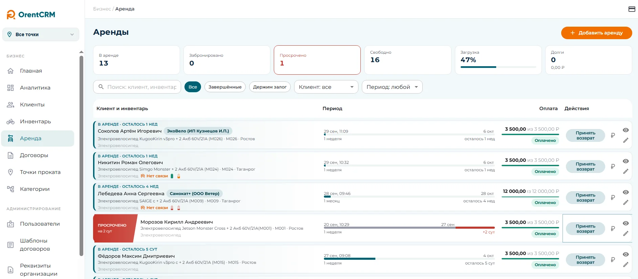Viewport: 638px width, 279px height.
Task: Click the search field for клиент, инвентарь
Action: 137,87
